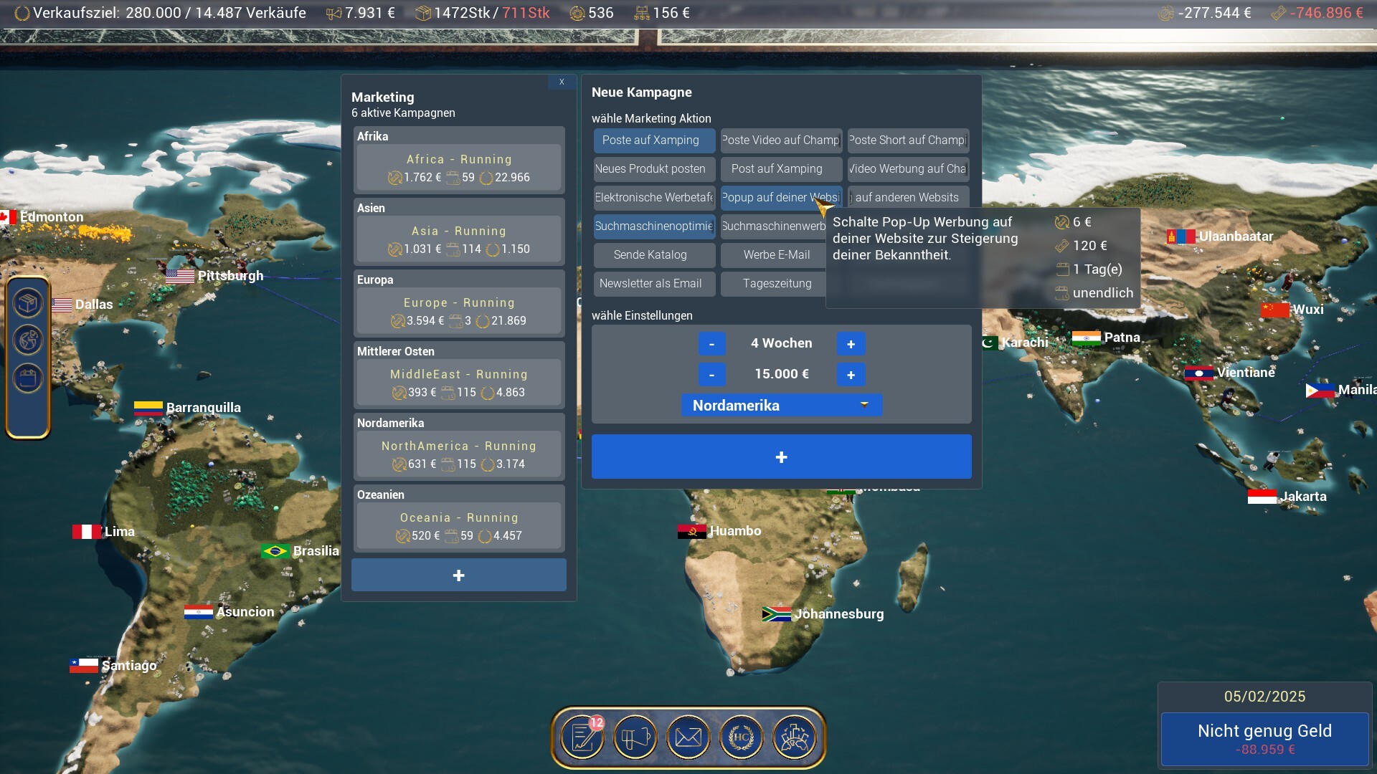Enable the 'Suchmaschinenoptimierung' marketing action
Image resolution: width=1377 pixels, height=774 pixels.
(653, 226)
